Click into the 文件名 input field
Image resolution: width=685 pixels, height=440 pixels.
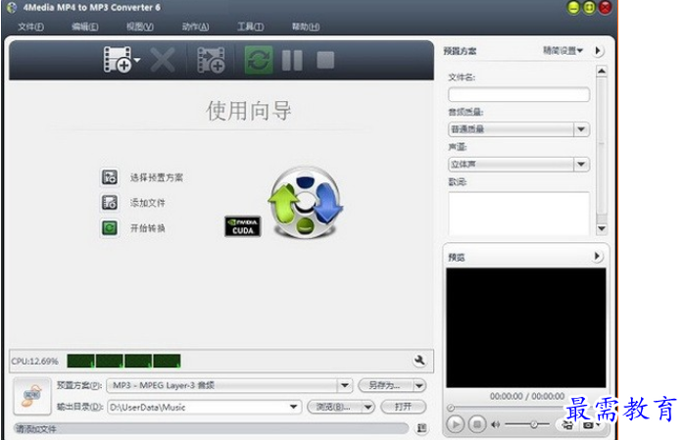point(518,94)
